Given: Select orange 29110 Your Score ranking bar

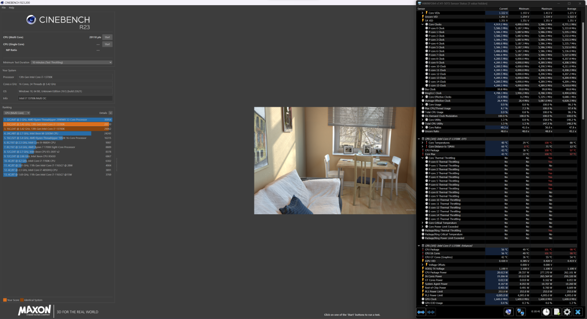Looking at the screenshot, I should point(58,124).
